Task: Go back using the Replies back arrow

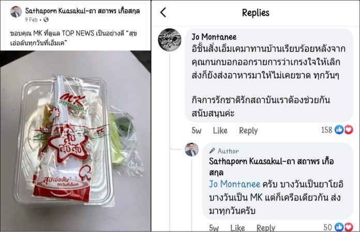Action: pyautogui.click(x=163, y=12)
